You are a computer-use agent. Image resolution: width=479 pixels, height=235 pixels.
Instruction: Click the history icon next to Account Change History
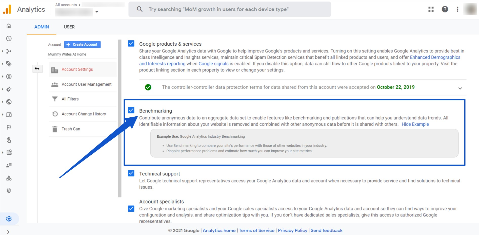55,114
